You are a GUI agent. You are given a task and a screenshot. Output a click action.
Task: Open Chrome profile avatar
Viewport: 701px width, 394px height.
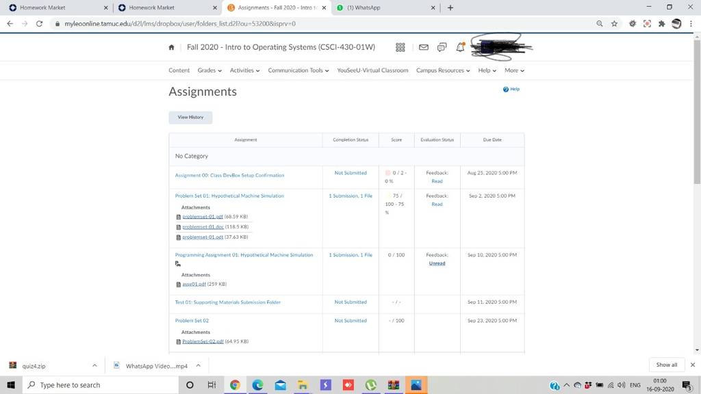[676, 24]
